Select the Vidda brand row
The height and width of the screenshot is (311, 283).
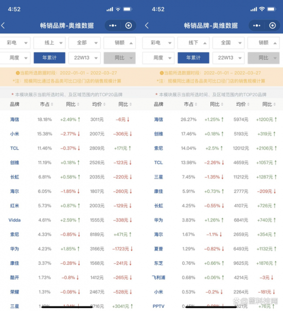coord(70,220)
